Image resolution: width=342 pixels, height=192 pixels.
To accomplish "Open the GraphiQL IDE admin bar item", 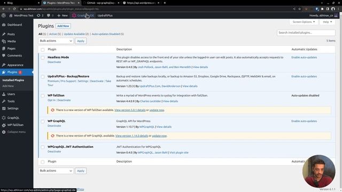I will coord(83,15).
